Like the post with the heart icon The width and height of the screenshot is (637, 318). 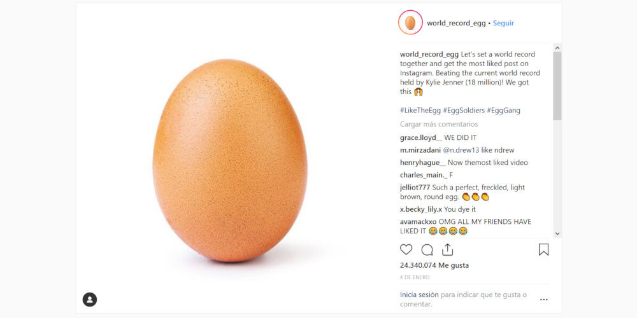click(x=406, y=249)
